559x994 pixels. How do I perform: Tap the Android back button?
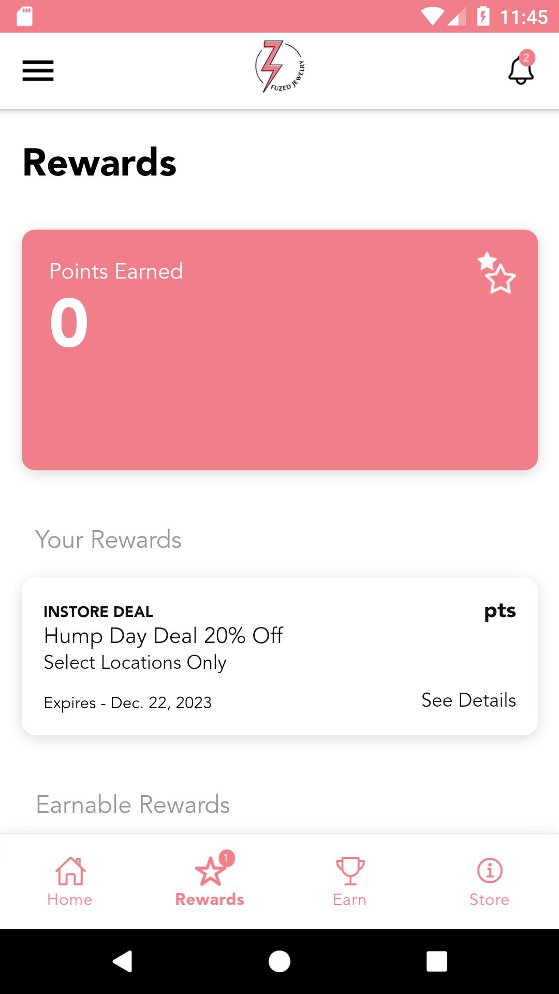tap(123, 961)
